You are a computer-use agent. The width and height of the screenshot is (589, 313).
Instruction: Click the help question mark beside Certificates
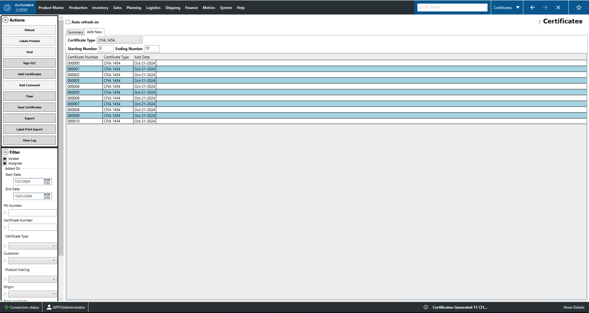(539, 22)
